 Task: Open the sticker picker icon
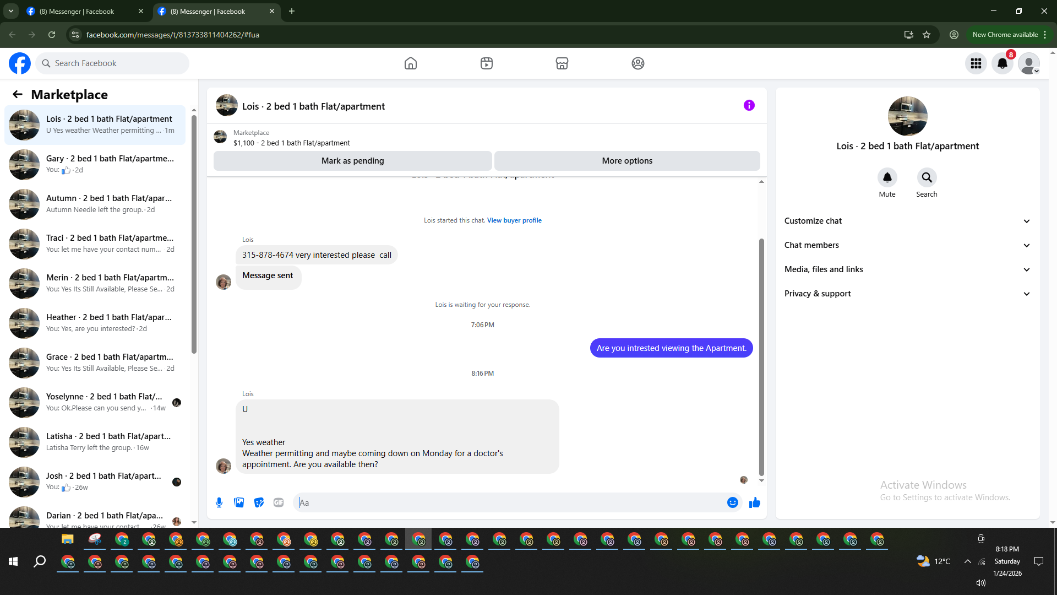(259, 502)
